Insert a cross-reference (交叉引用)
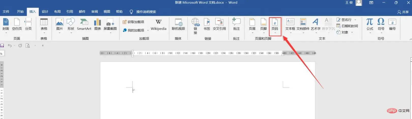The width and height of the screenshot is (412, 119). coord(219,25)
